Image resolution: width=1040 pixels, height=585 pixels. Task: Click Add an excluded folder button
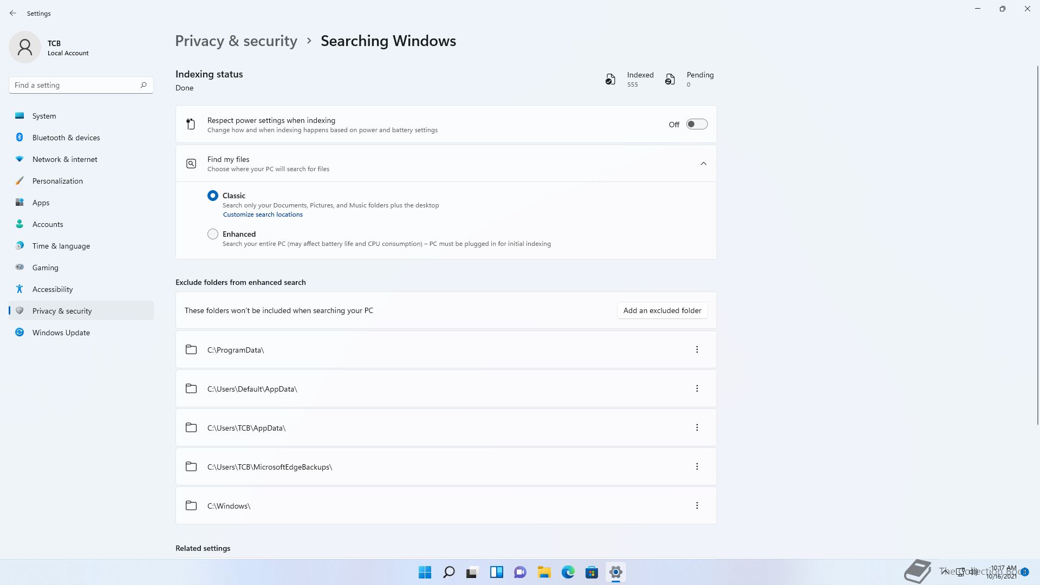click(662, 310)
